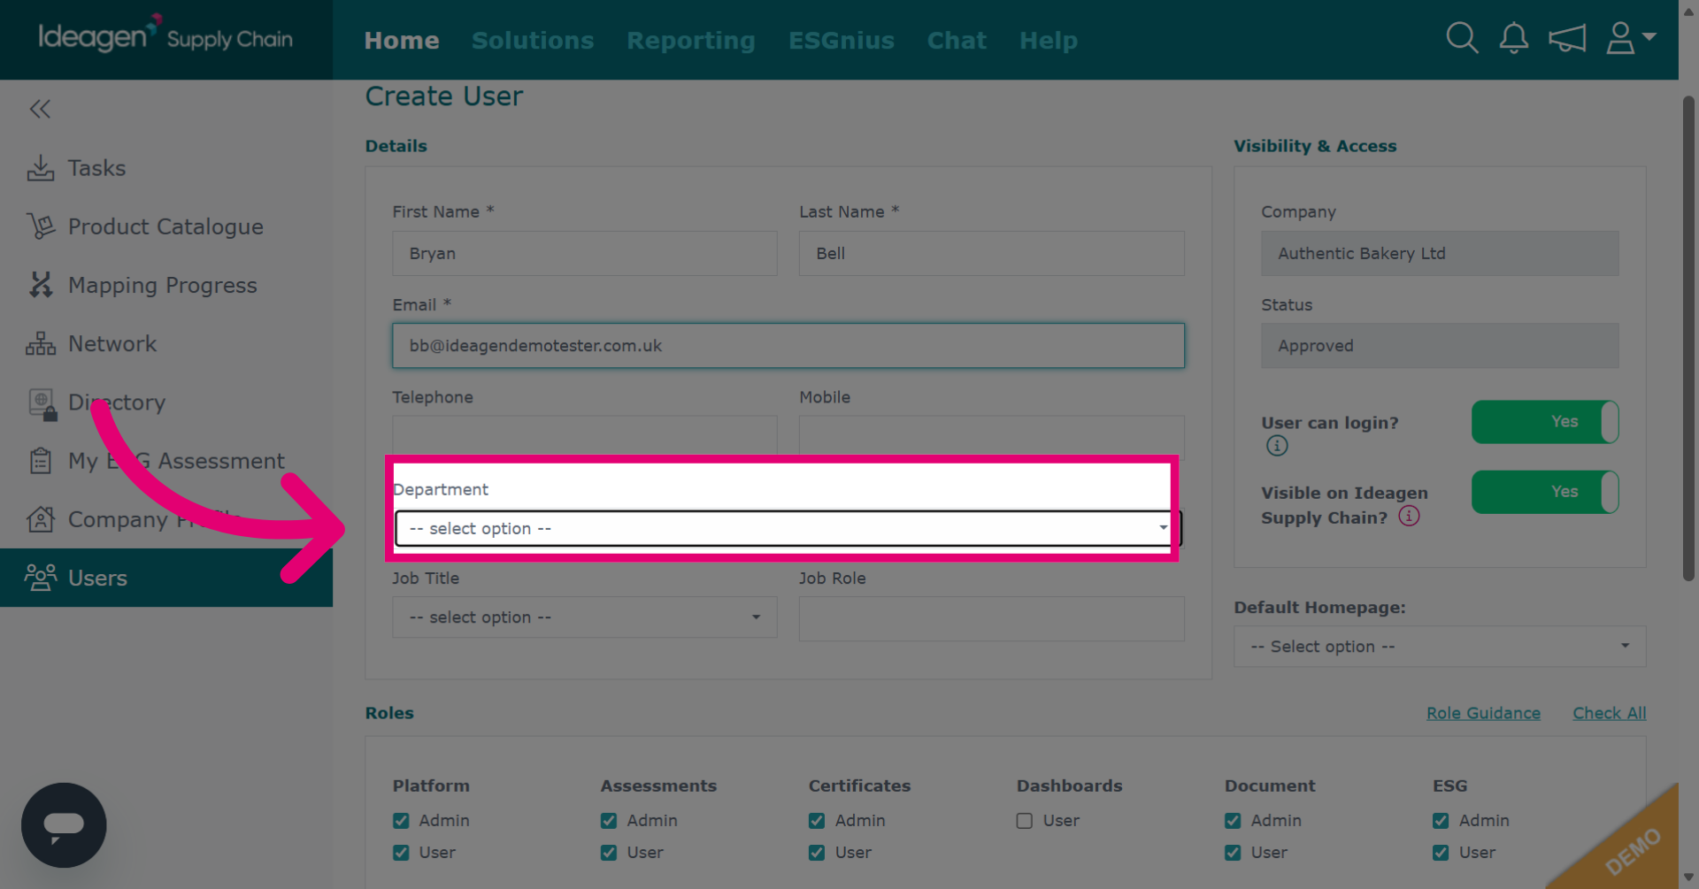The width and height of the screenshot is (1699, 889).
Task: Open announcements megaphone icon
Action: coord(1567,38)
